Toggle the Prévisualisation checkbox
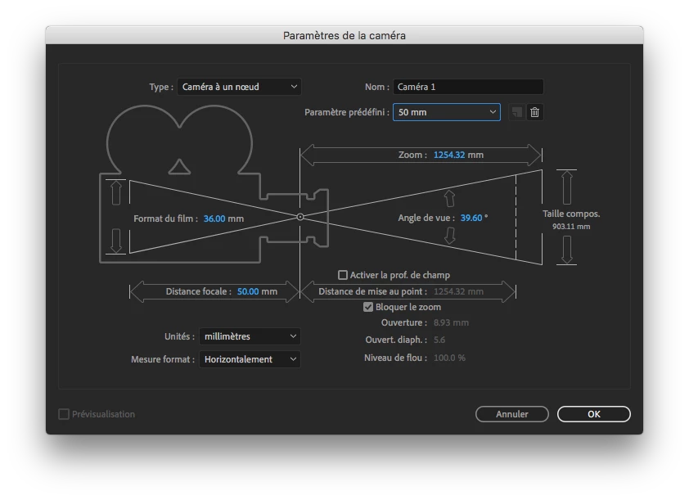This screenshot has width=689, height=500. pyautogui.click(x=64, y=414)
